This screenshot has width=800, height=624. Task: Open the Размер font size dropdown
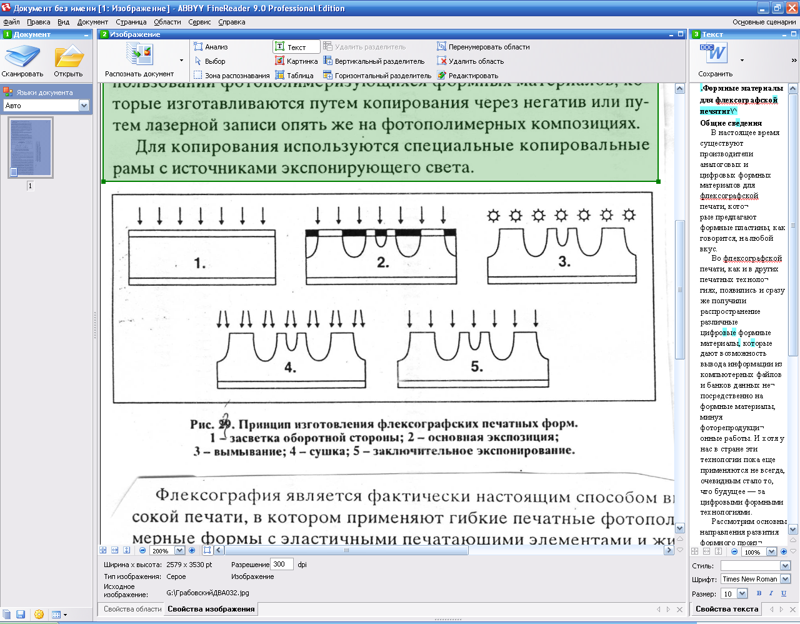coord(742,593)
